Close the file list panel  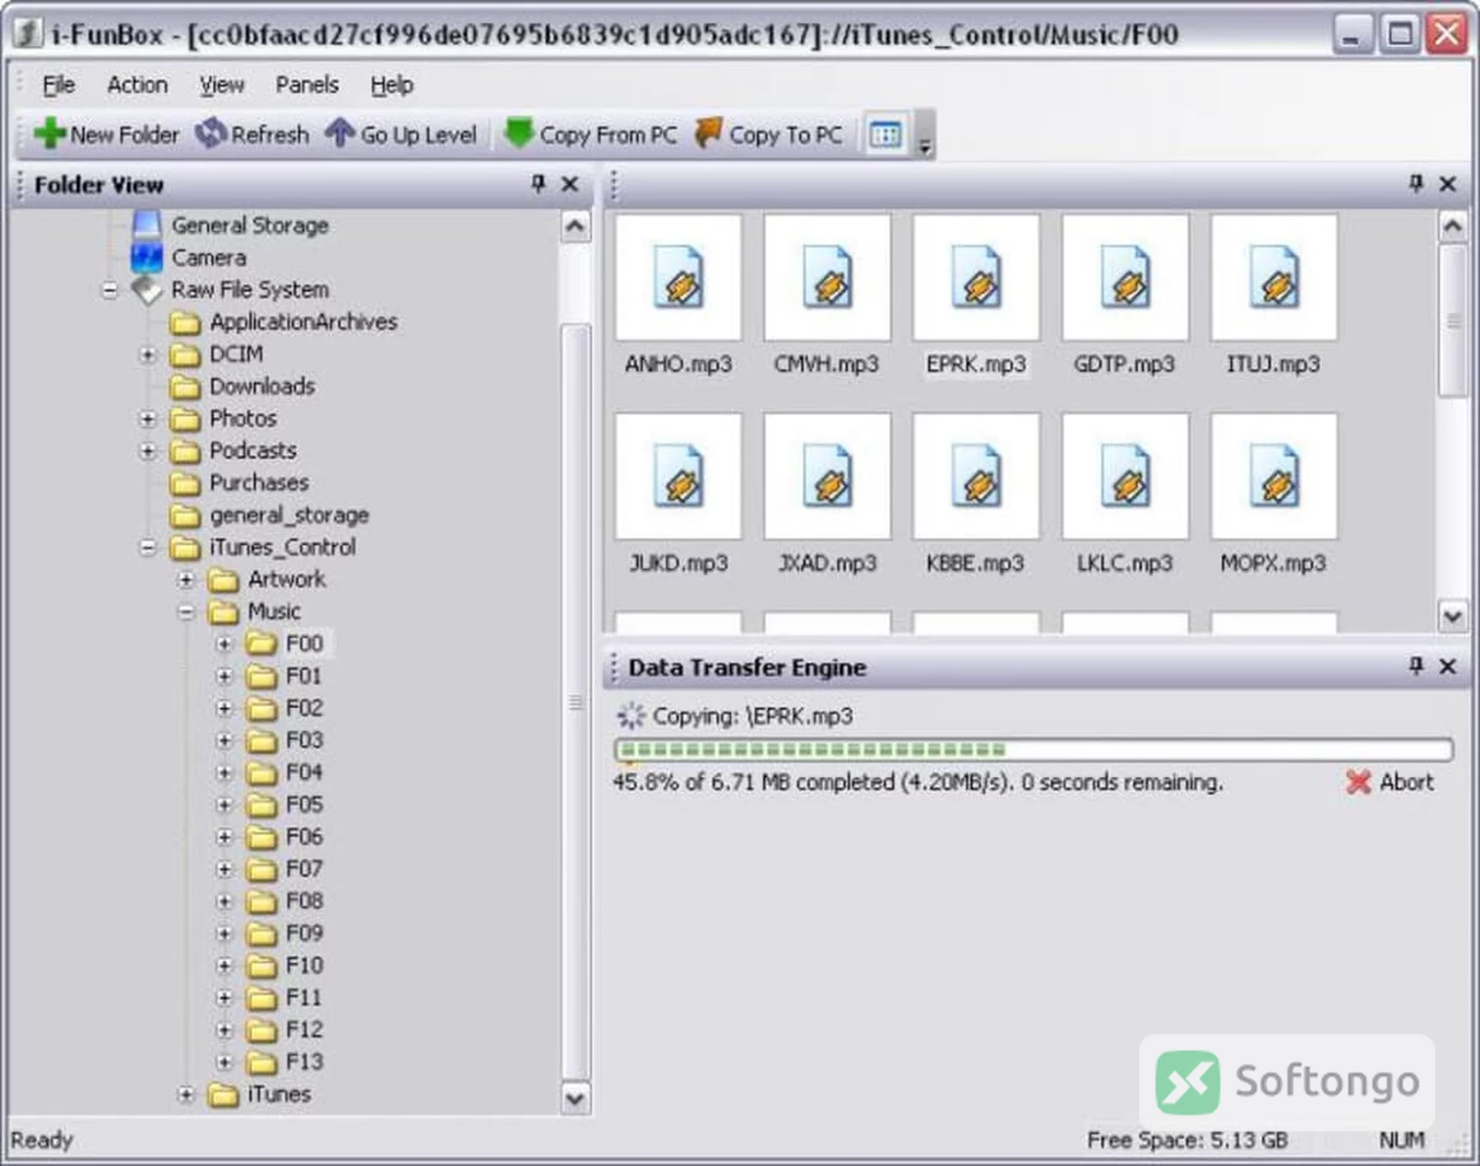pyautogui.click(x=1448, y=184)
